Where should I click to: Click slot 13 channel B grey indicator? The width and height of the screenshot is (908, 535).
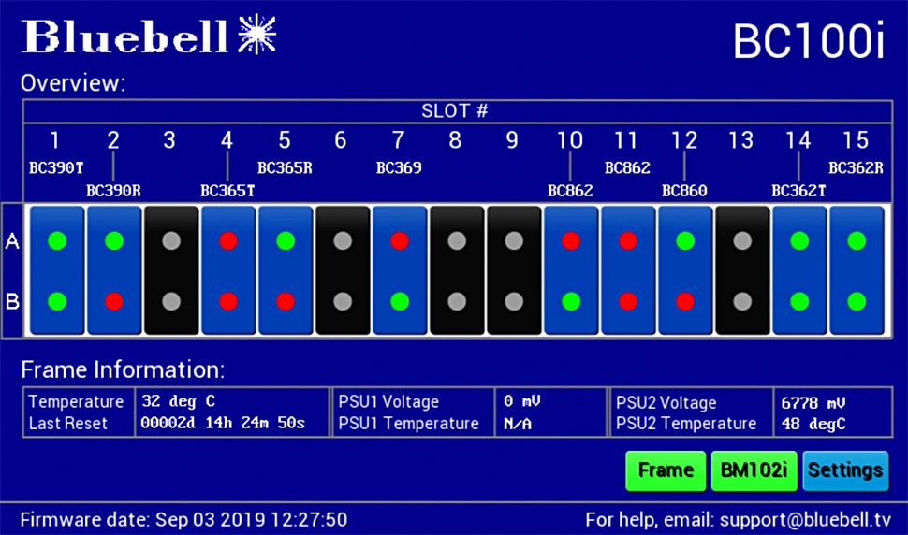point(742,301)
